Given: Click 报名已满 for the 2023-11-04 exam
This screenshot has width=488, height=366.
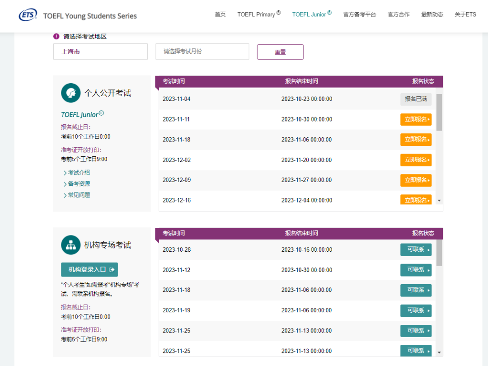Looking at the screenshot, I should [x=416, y=99].
